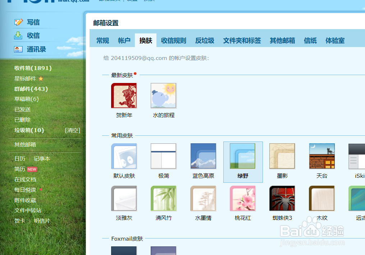The image size is (365, 255).
Task: Open the 体验室 tab
Action: point(335,41)
